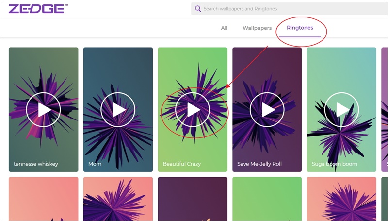Open the tennesse whiskey title text
Screen dimensions: 388x221
click(x=36, y=164)
